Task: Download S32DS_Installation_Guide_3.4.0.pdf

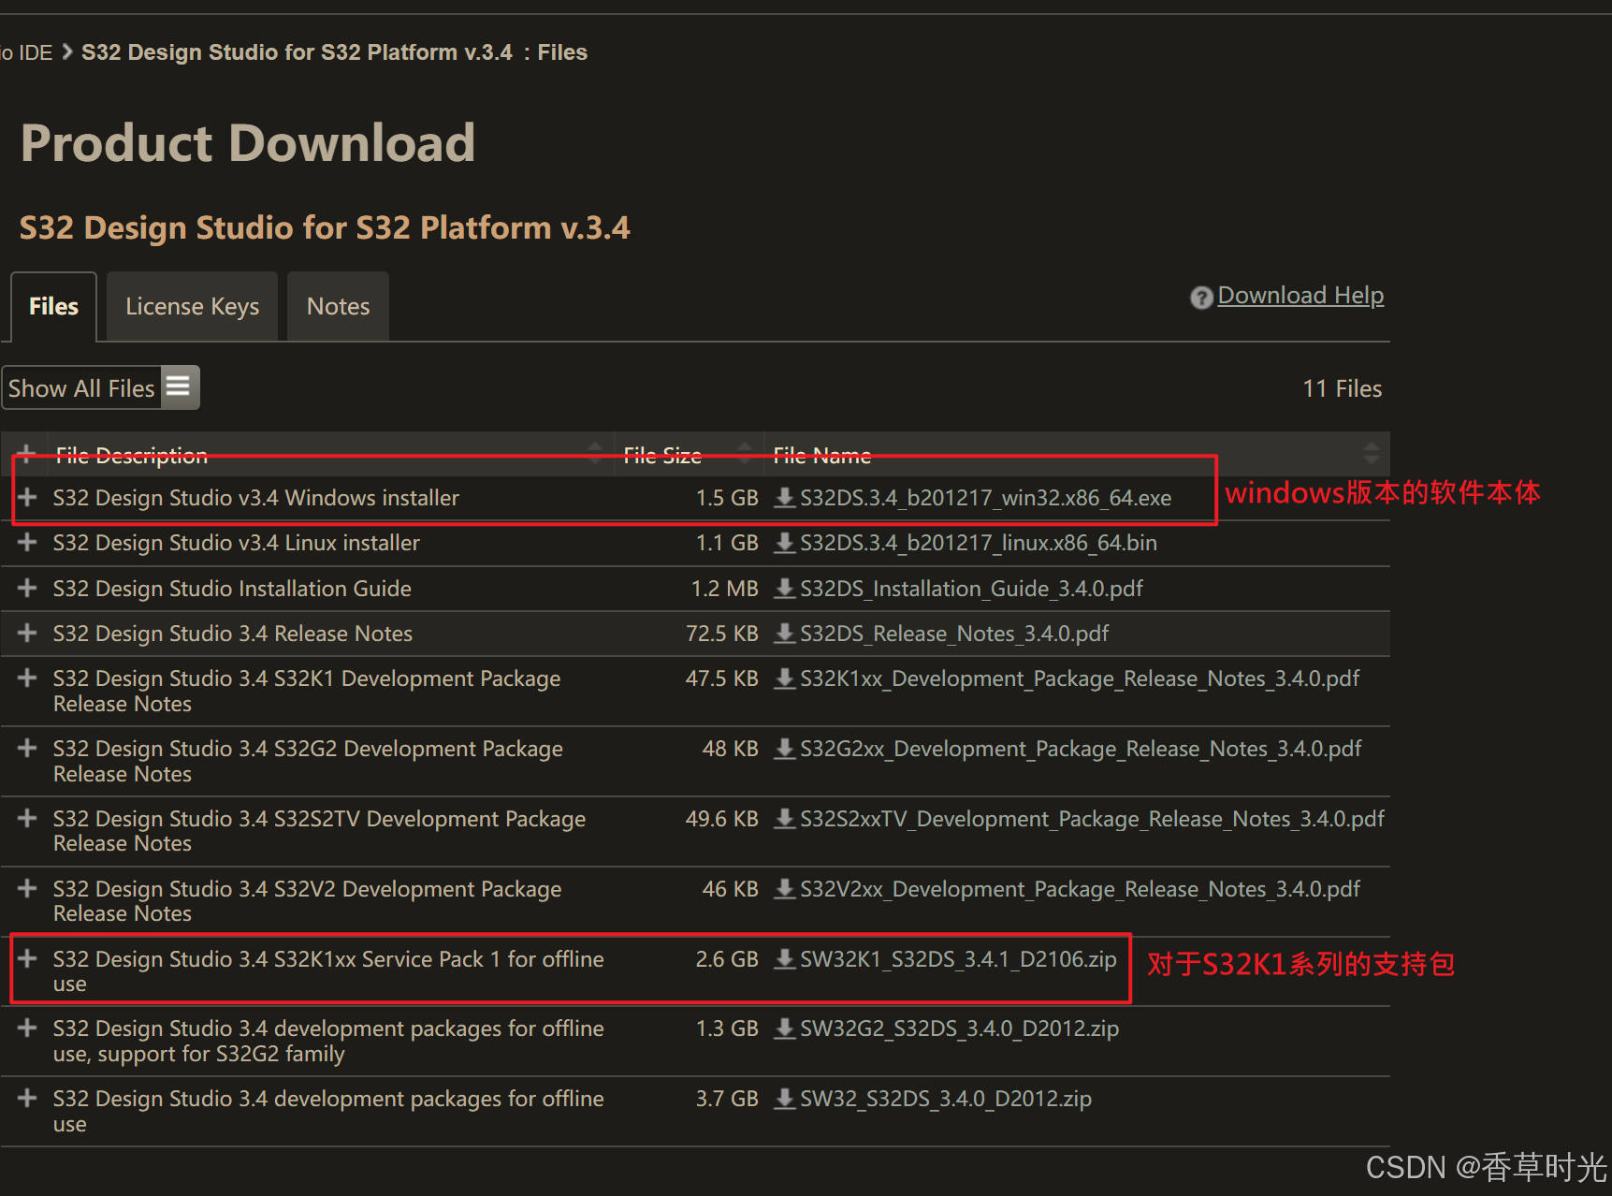Action: point(971,589)
